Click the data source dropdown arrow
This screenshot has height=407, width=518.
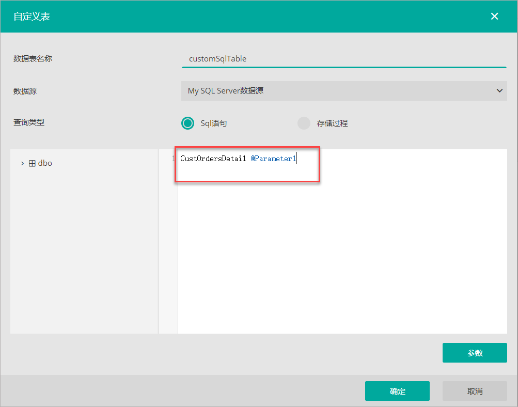(499, 91)
